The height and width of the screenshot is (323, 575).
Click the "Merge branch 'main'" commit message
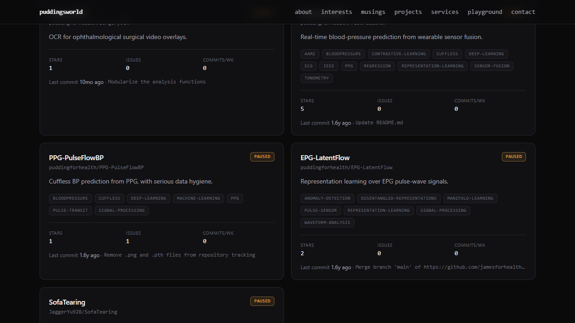pyautogui.click(x=440, y=267)
